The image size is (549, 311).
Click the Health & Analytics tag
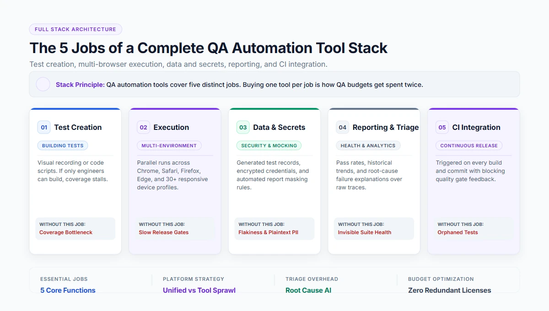click(368, 145)
